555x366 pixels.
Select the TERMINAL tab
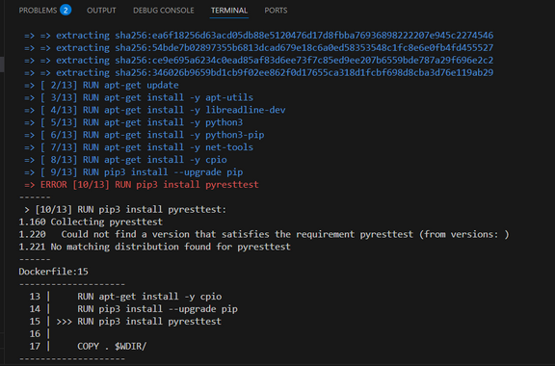coord(229,11)
